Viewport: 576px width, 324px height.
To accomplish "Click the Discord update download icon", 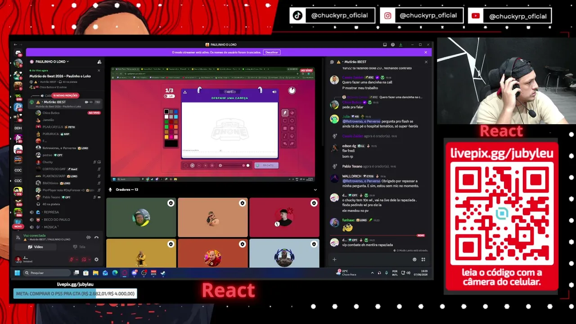I will (400, 45).
